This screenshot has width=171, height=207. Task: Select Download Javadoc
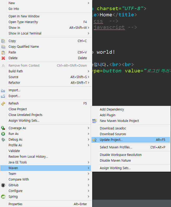(x=113, y=128)
